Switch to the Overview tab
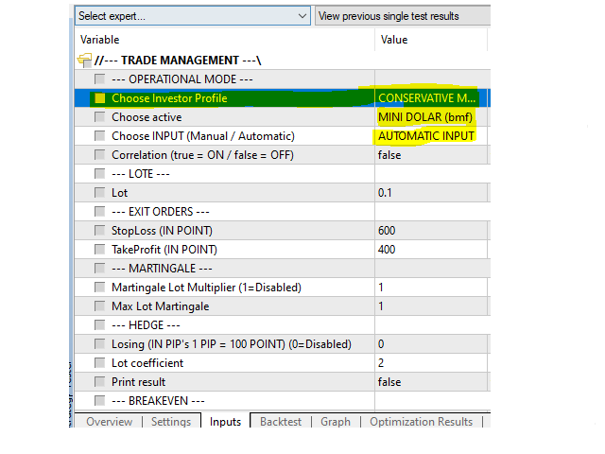The height and width of the screenshot is (454, 605). [110, 422]
